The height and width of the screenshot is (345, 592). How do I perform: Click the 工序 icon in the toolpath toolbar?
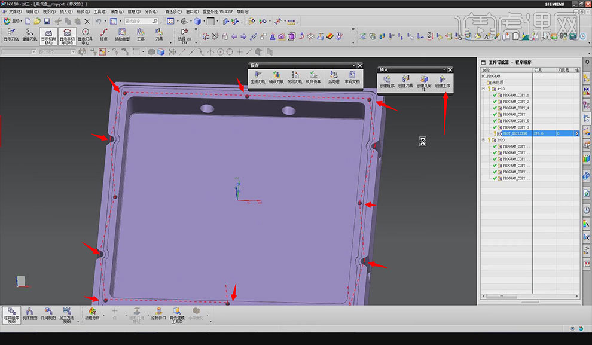tap(141, 35)
